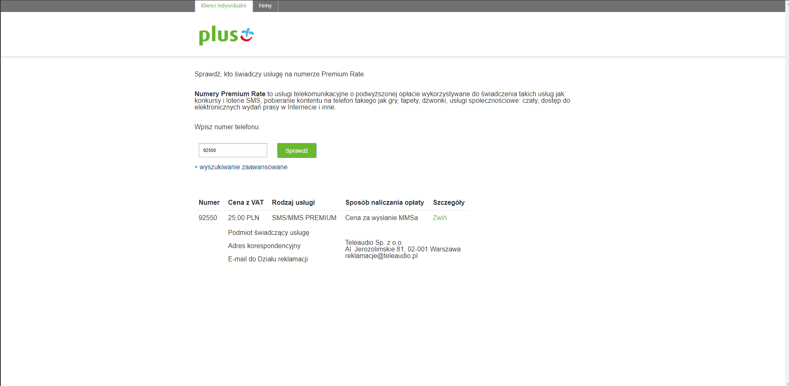Click the reklamacje@teleaudio.pl email address

[x=381, y=256]
